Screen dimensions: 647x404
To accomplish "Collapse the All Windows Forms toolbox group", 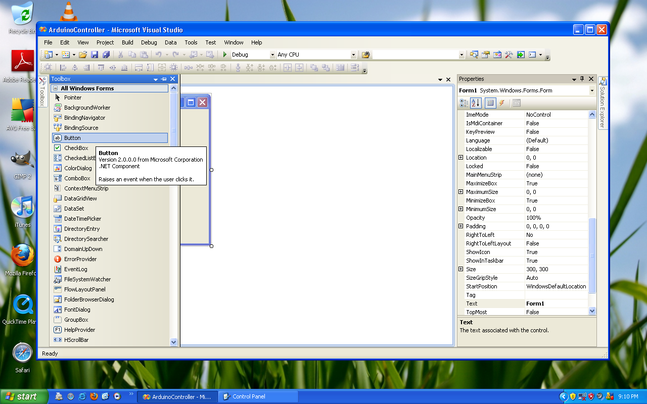I will click(56, 88).
